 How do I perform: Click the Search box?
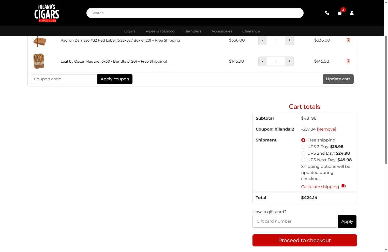195,13
